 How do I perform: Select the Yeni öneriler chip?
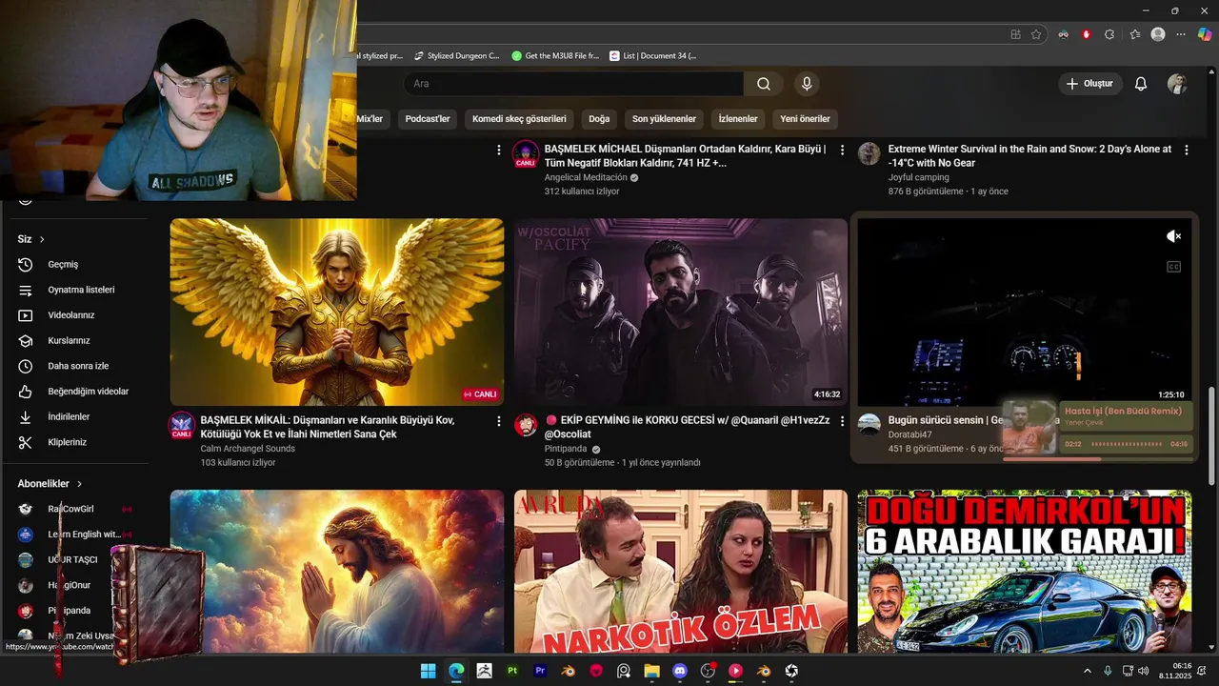(x=805, y=119)
